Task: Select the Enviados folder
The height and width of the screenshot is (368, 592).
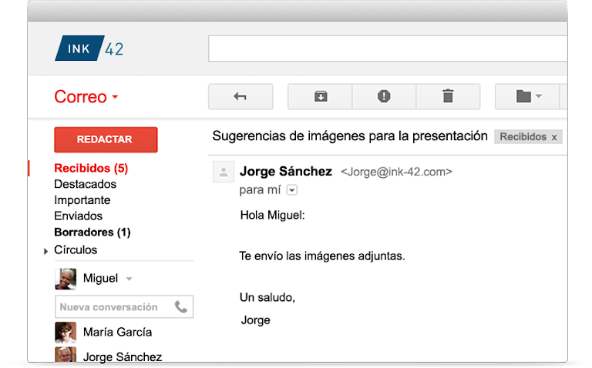Action: coord(78,216)
